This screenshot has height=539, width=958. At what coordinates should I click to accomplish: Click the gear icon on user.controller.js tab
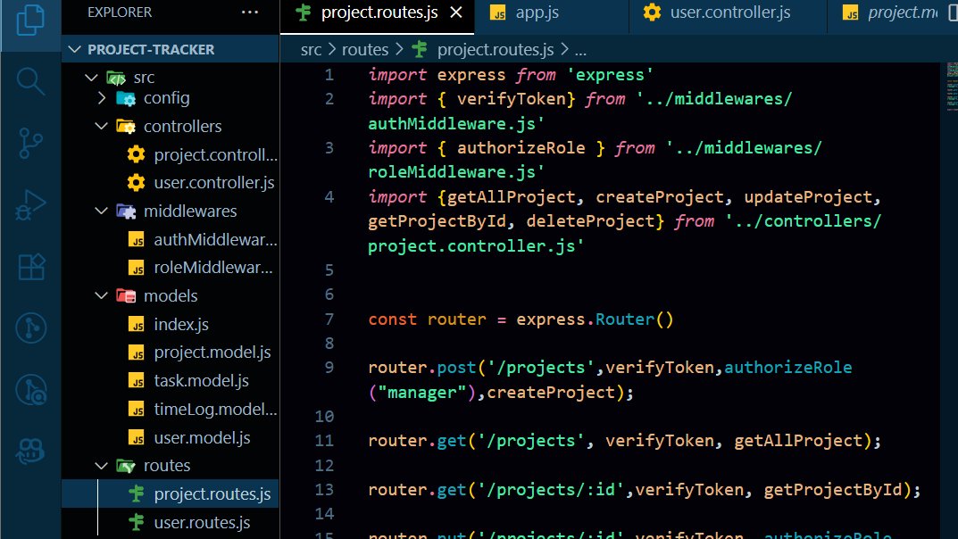pos(652,12)
